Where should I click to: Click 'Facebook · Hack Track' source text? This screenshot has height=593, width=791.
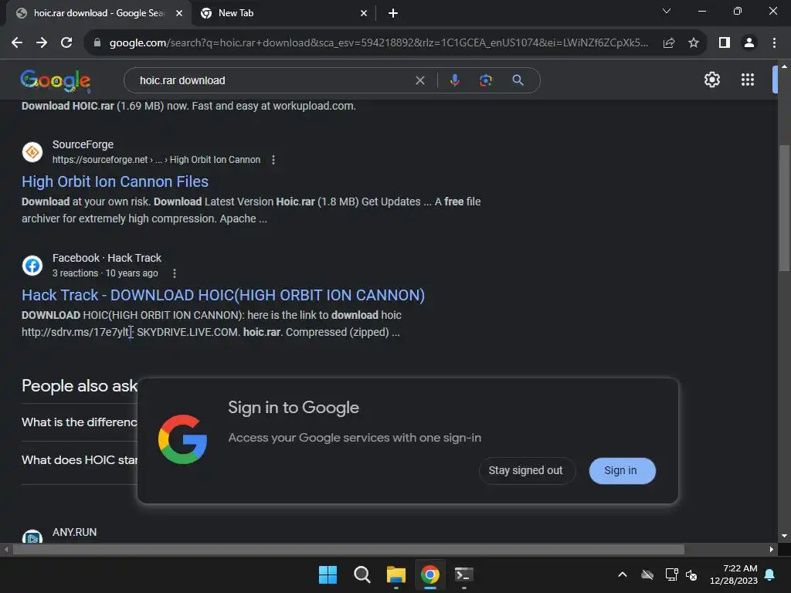tap(107, 258)
